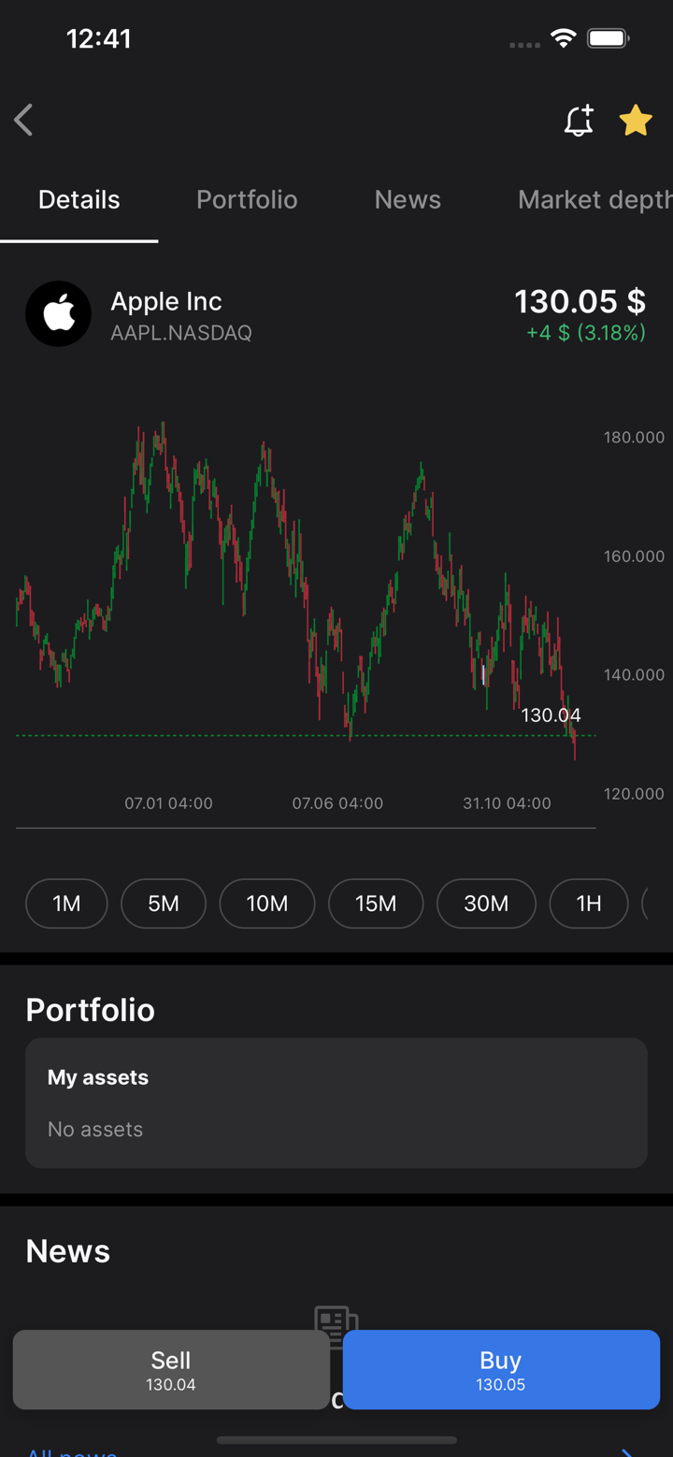Select the 5M chart interval
673x1457 pixels.
(x=164, y=903)
